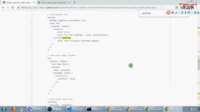Open the site security lock info
The image size is (200, 112).
click(x=18, y=7)
